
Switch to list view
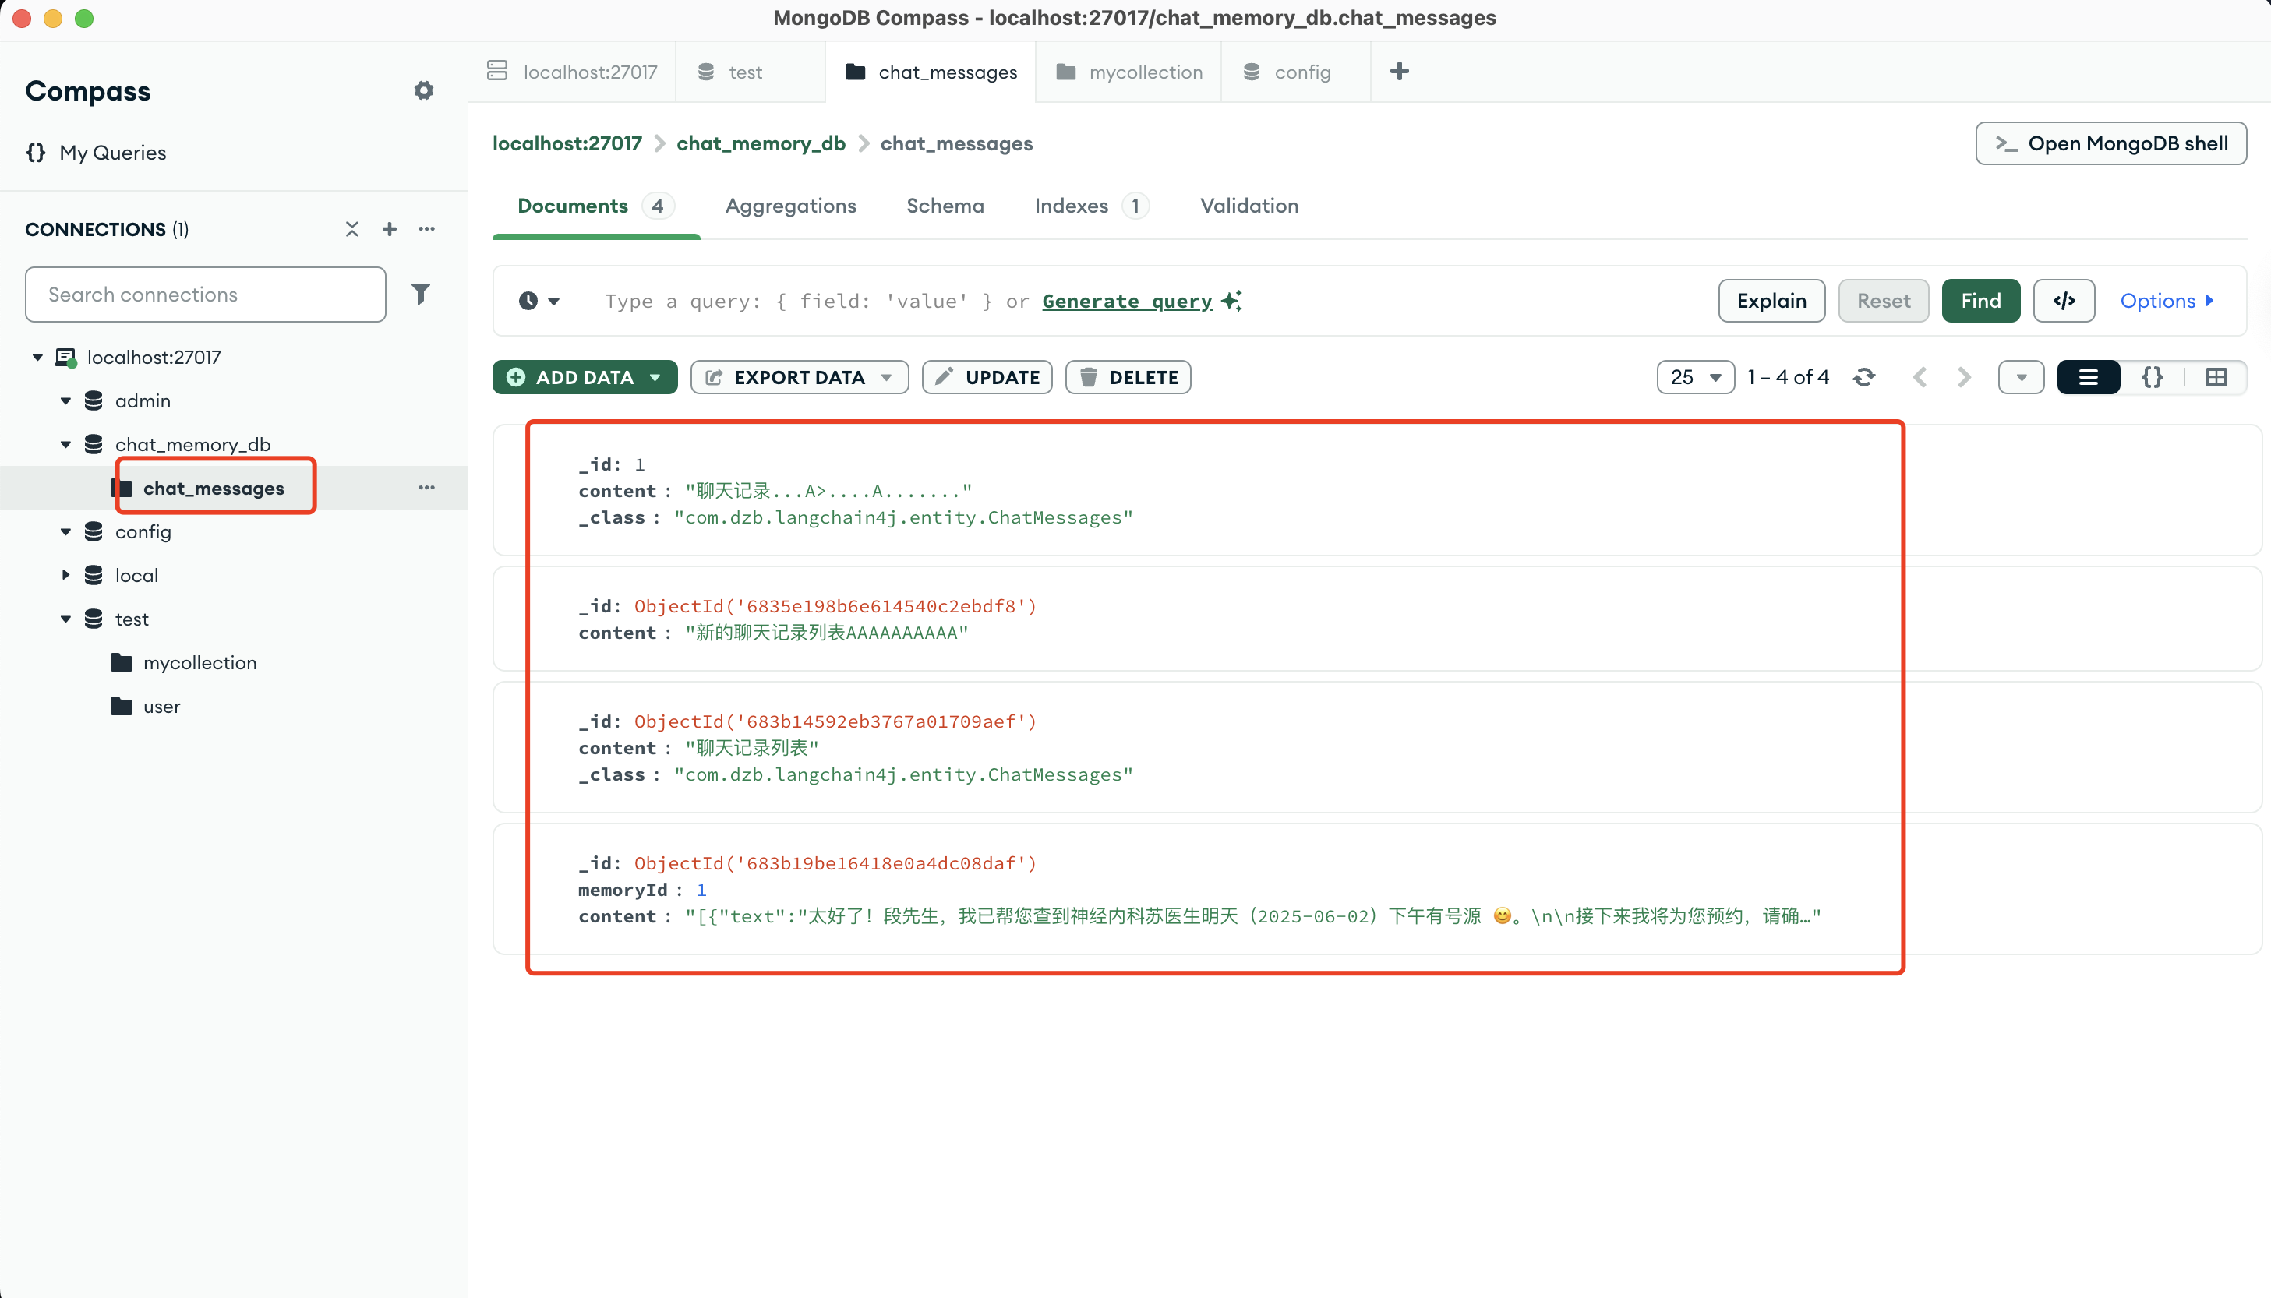pyautogui.click(x=2087, y=377)
